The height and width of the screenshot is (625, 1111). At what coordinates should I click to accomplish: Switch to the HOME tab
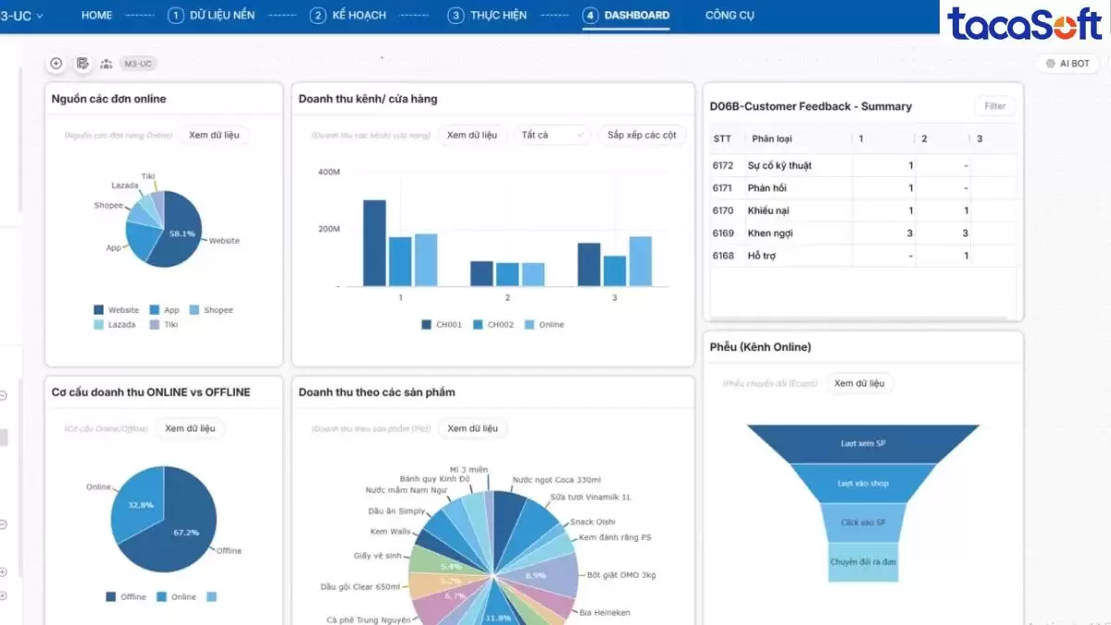96,16
